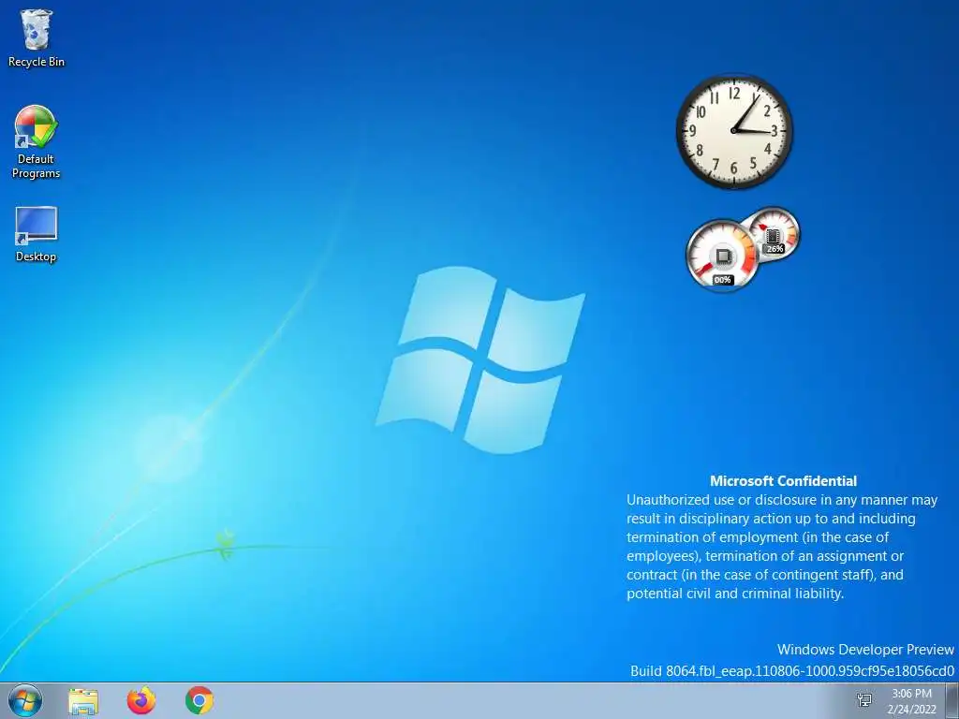Open the Recycle Bin desktop icon
959x719 pixels.
(37, 37)
